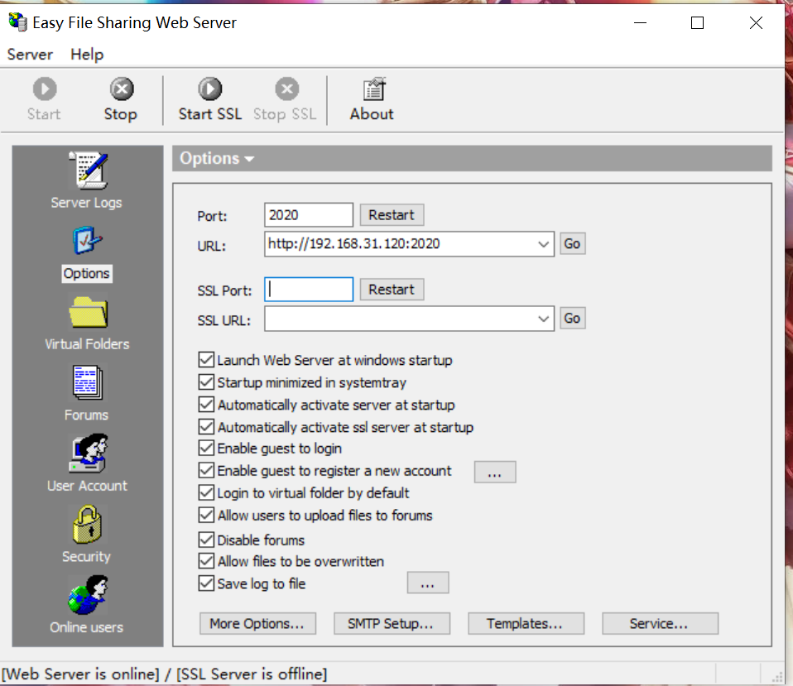
Task: Show Online users from the sidebar
Action: click(87, 605)
